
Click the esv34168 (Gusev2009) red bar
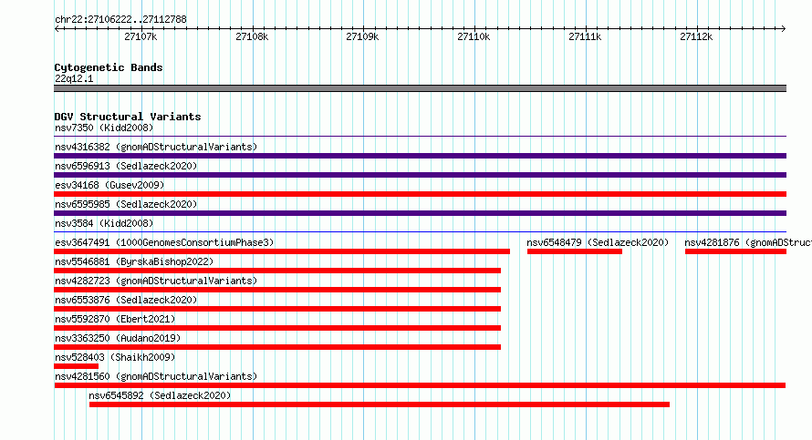tap(420, 194)
